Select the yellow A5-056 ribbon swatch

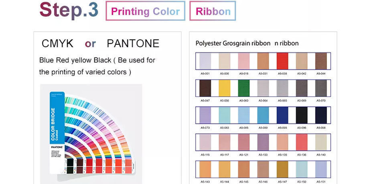225,88
